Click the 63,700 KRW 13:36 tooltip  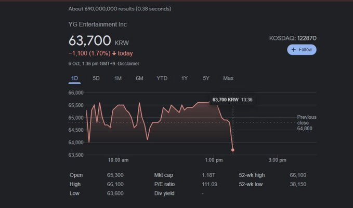pyautogui.click(x=232, y=100)
